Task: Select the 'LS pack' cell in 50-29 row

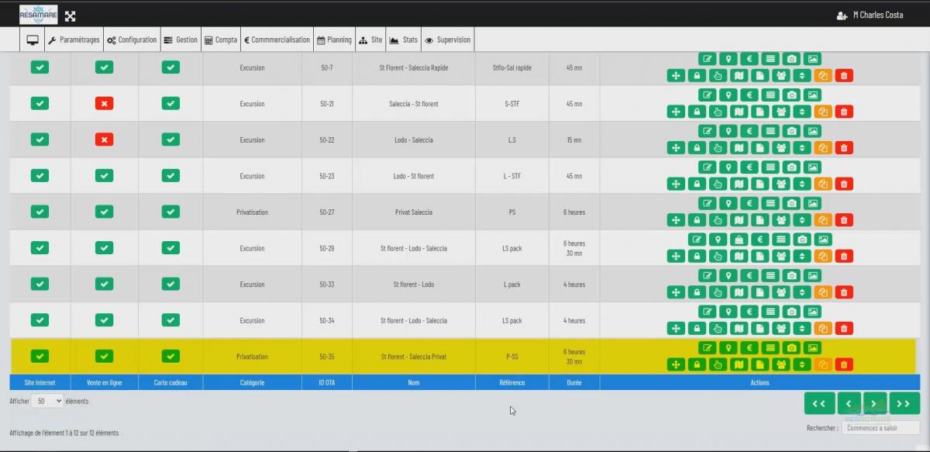Action: (x=512, y=248)
